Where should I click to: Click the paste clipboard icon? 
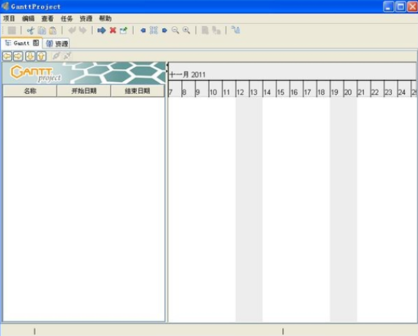[52, 30]
